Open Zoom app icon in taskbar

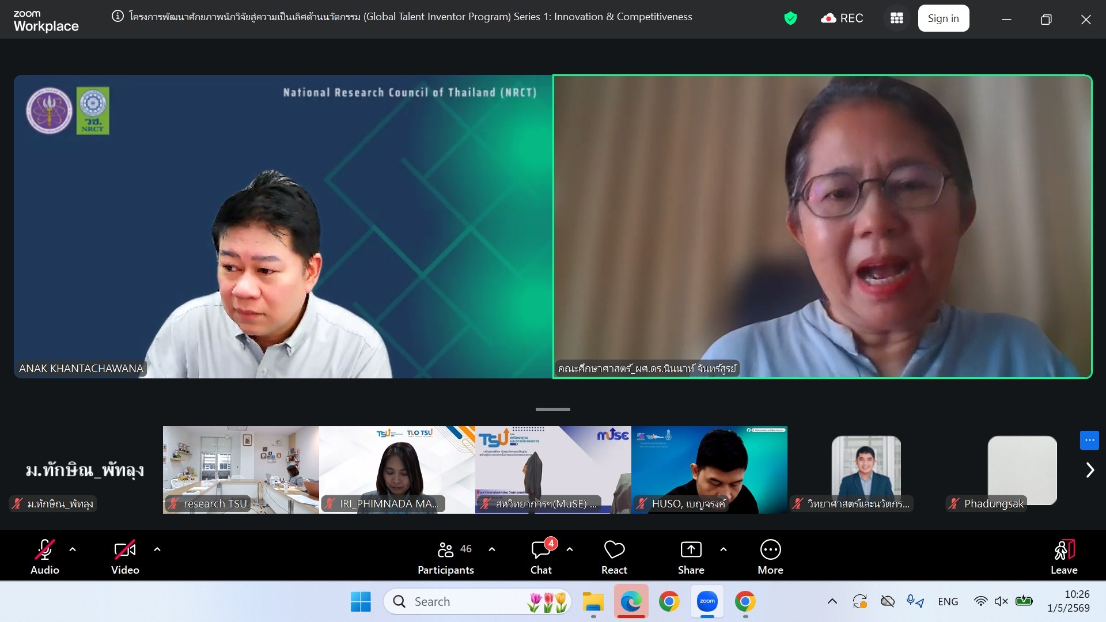coord(707,602)
